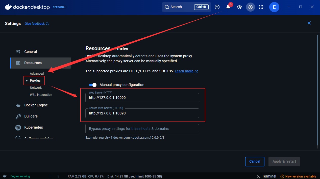The width and height of the screenshot is (320, 179).
Task: Click the settings gear icon
Action: [251, 7]
